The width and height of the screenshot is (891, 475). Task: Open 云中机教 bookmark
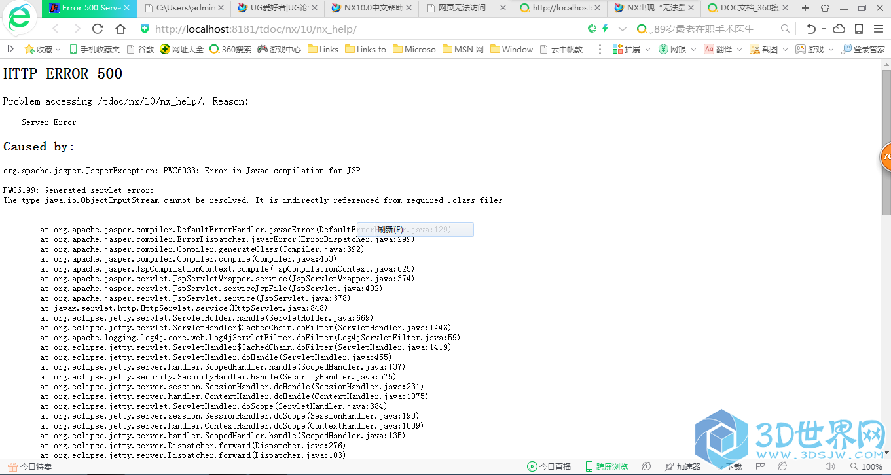click(x=560, y=49)
